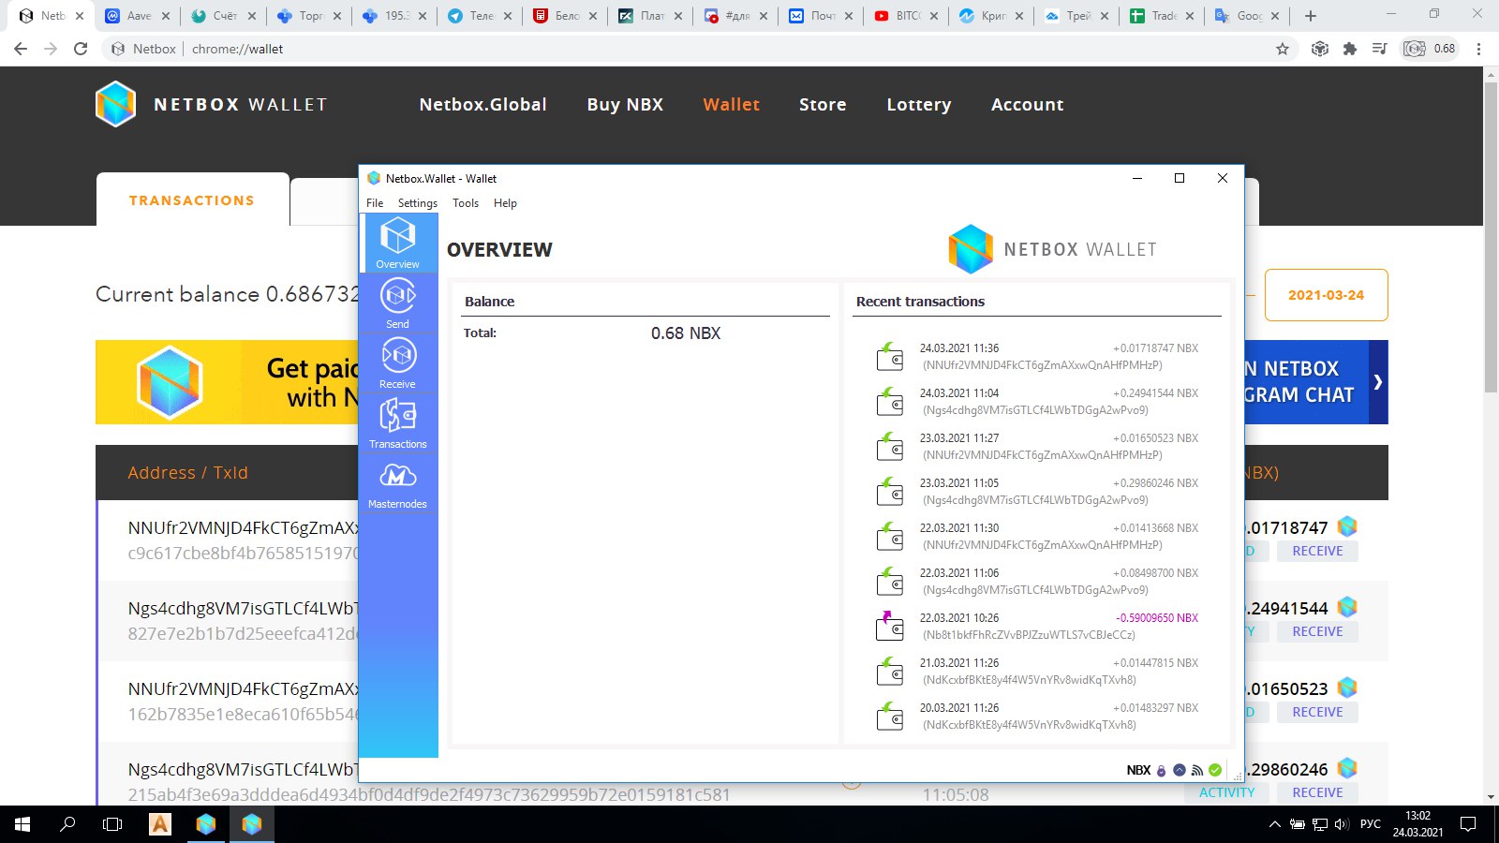Open a new browser tab with plus button
This screenshot has height=843, width=1499.
pos(1311,16)
